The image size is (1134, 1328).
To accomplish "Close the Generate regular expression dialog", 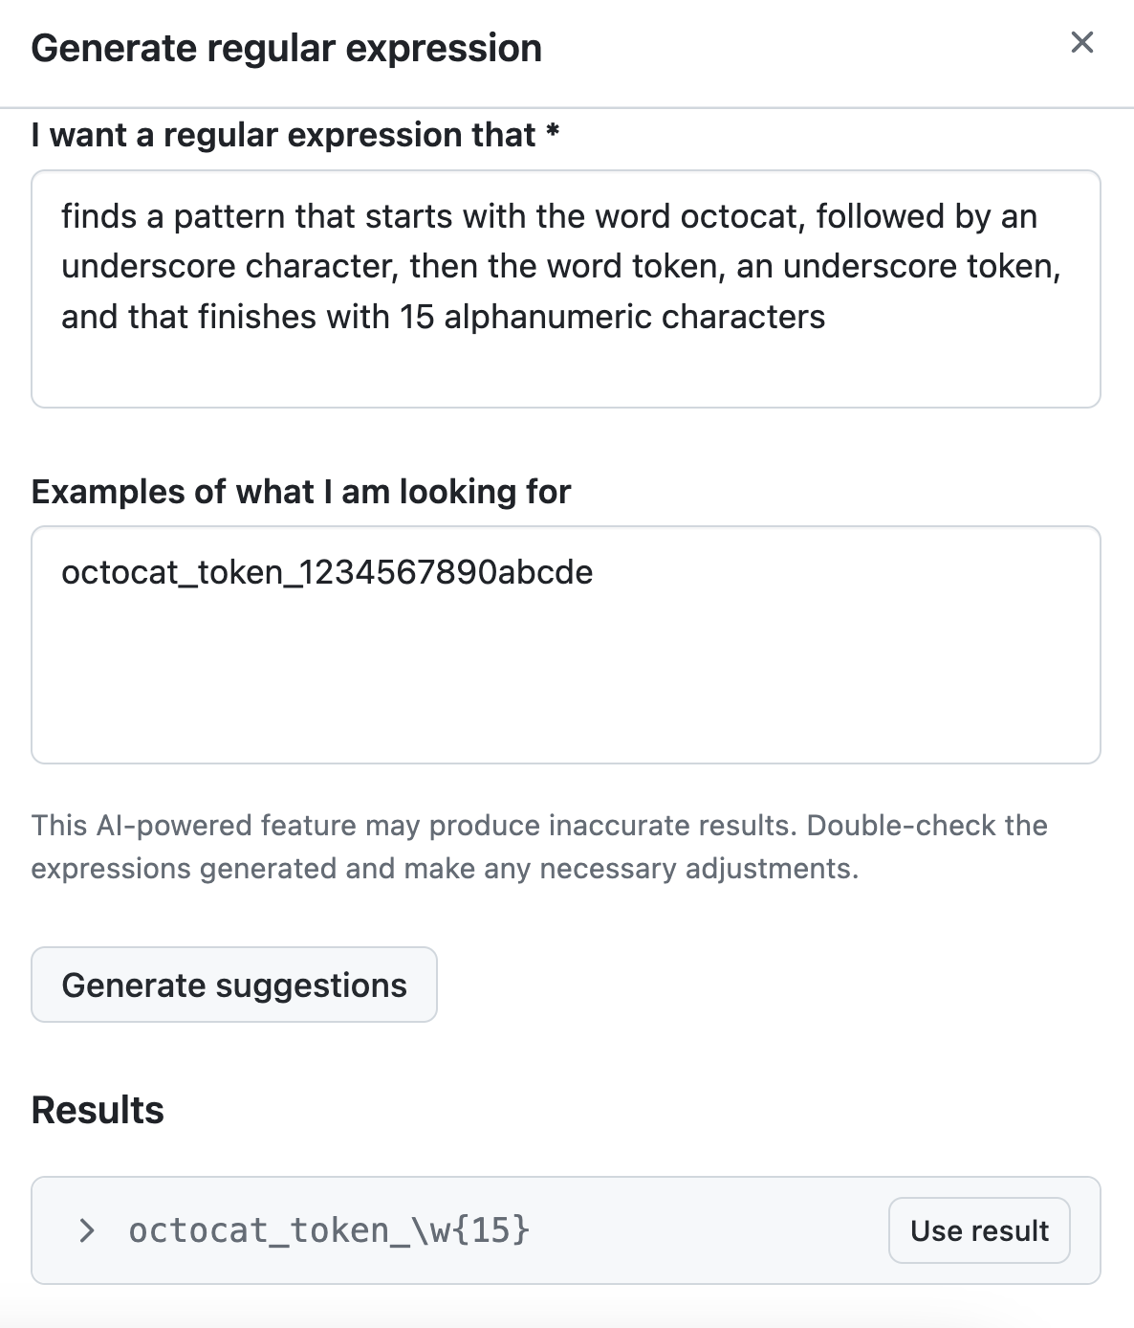I will click(1081, 43).
